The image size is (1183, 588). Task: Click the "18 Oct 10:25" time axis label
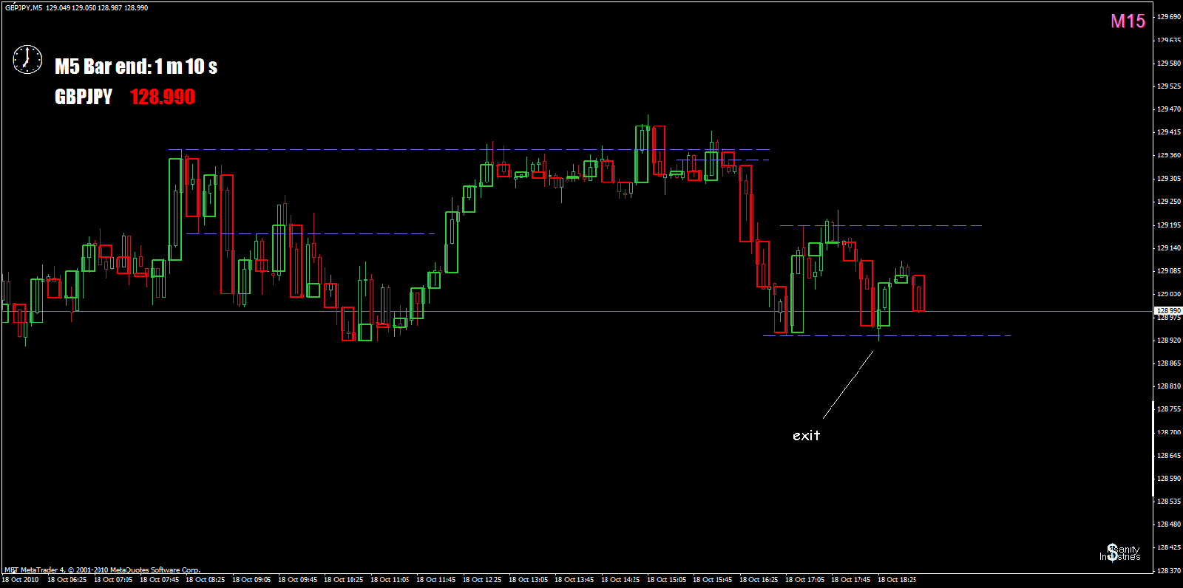tap(343, 580)
